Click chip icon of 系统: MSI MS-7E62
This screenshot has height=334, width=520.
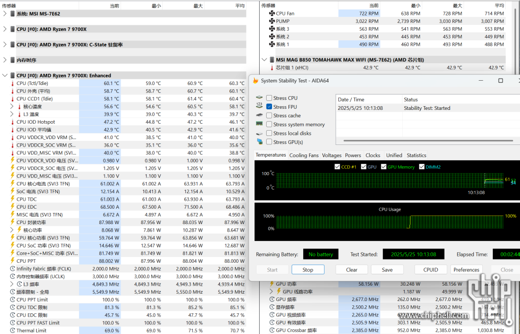[12, 14]
